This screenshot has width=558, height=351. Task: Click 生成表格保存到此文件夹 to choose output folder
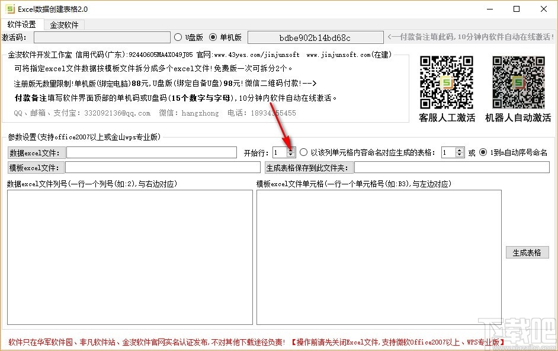pos(308,167)
